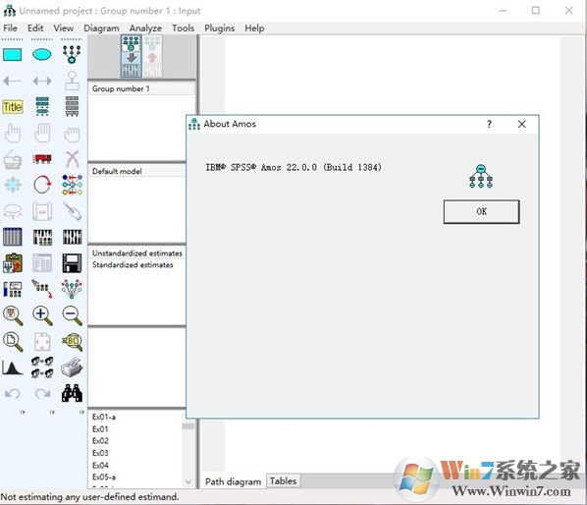This screenshot has height=505, width=587.
Task: Open the File menu
Action: pos(10,28)
